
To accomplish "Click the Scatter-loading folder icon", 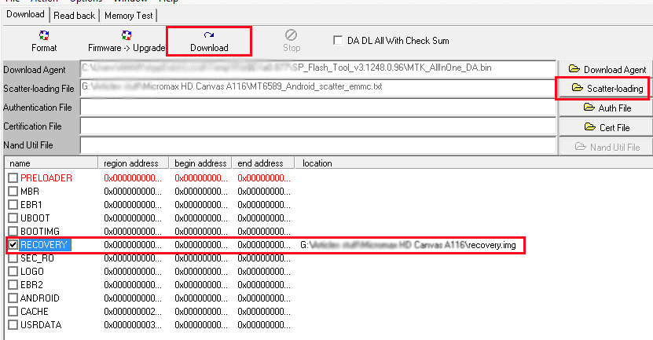I will click(578, 87).
